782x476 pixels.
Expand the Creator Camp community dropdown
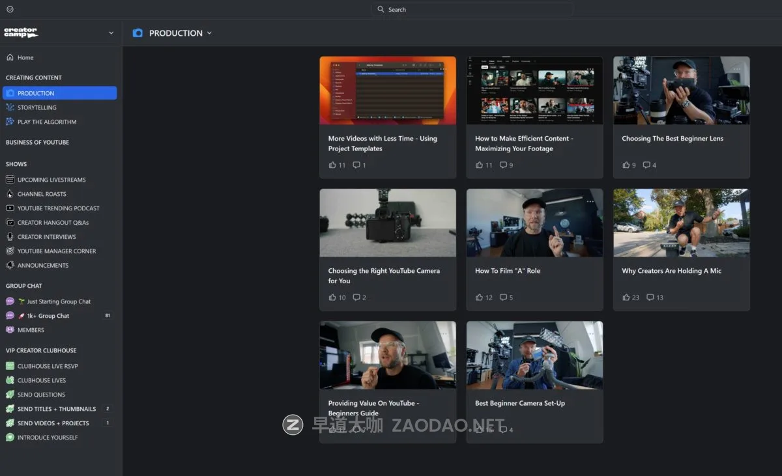[x=111, y=33]
